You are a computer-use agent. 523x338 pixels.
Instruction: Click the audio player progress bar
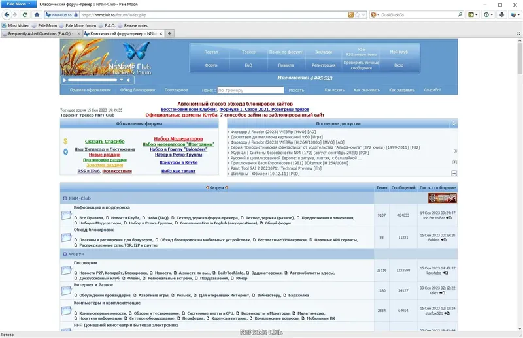pos(92,80)
